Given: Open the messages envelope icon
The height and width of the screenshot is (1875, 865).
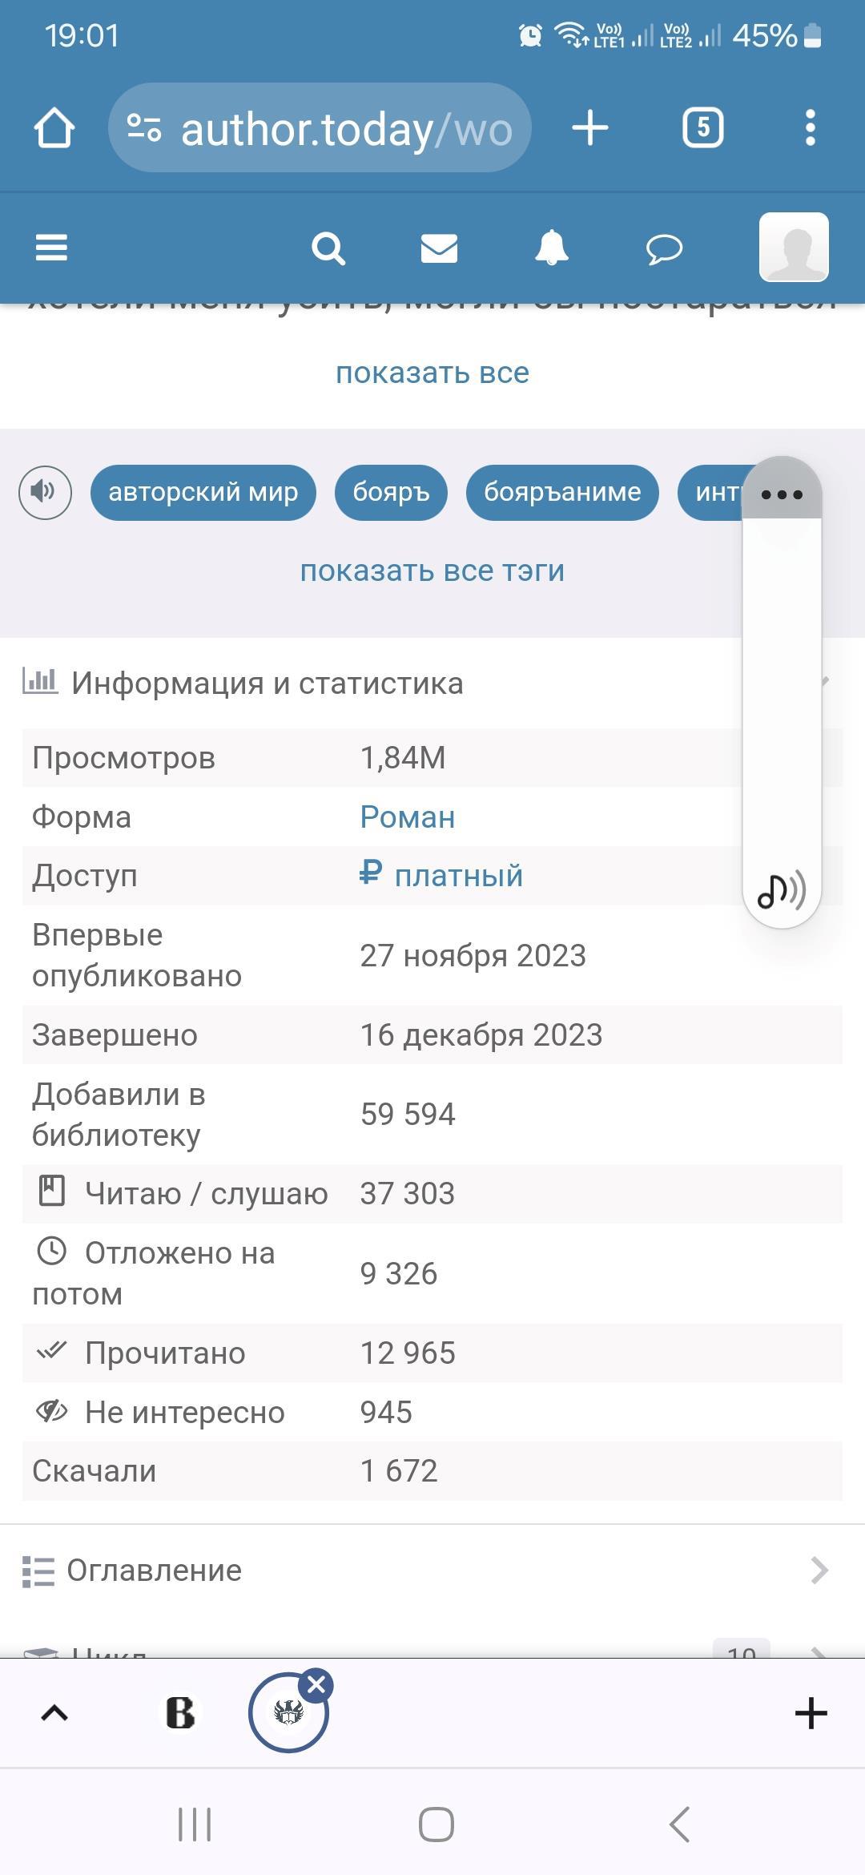Looking at the screenshot, I should click(x=439, y=248).
